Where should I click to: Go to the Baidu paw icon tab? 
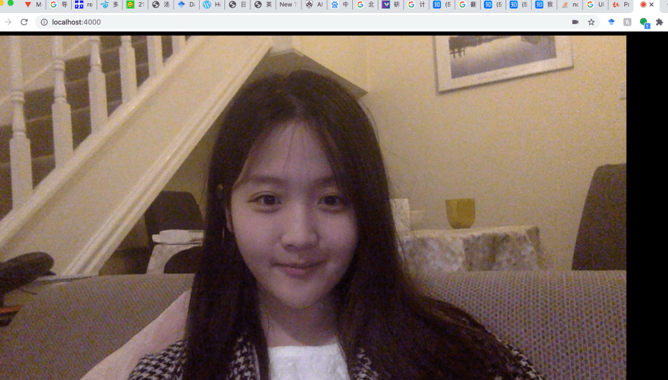[340, 5]
